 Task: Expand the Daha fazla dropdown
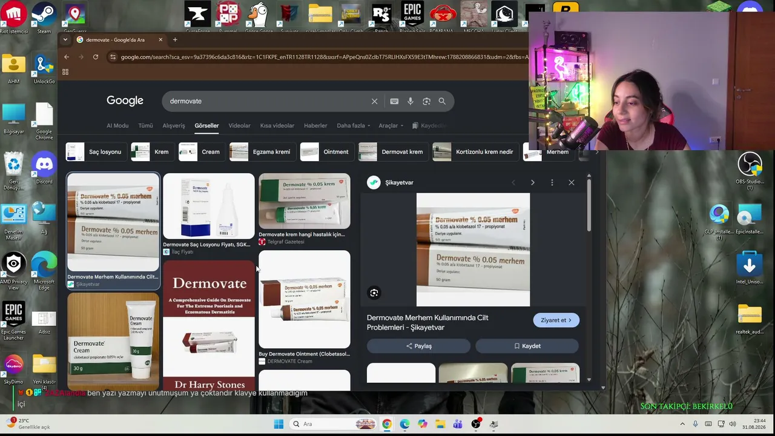(x=354, y=125)
